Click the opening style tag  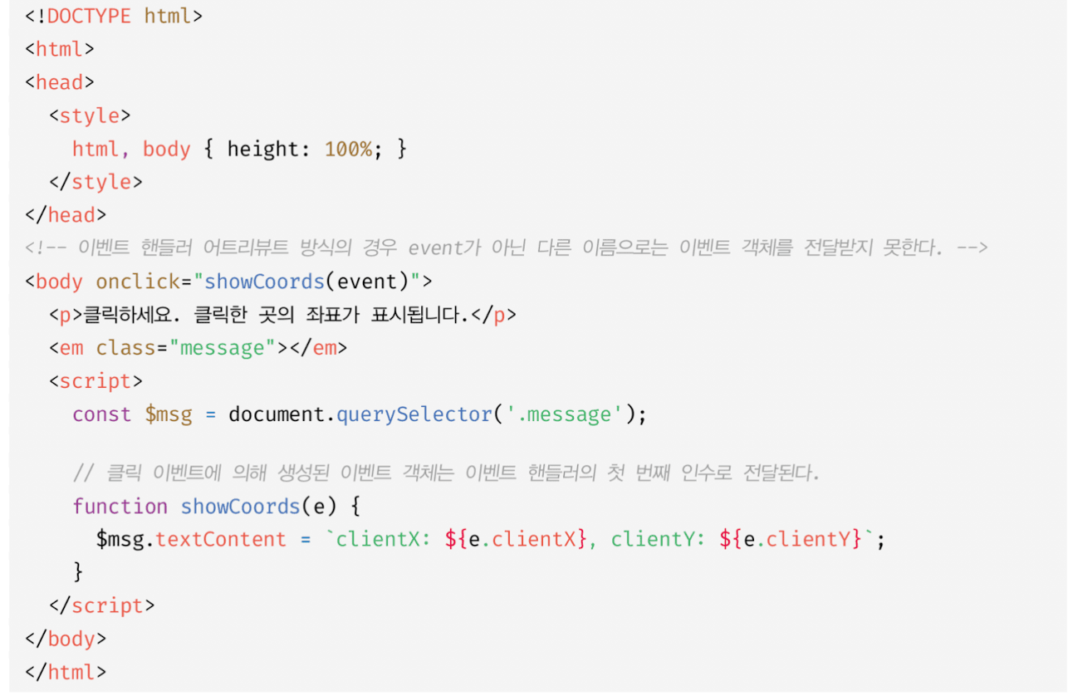point(90,115)
